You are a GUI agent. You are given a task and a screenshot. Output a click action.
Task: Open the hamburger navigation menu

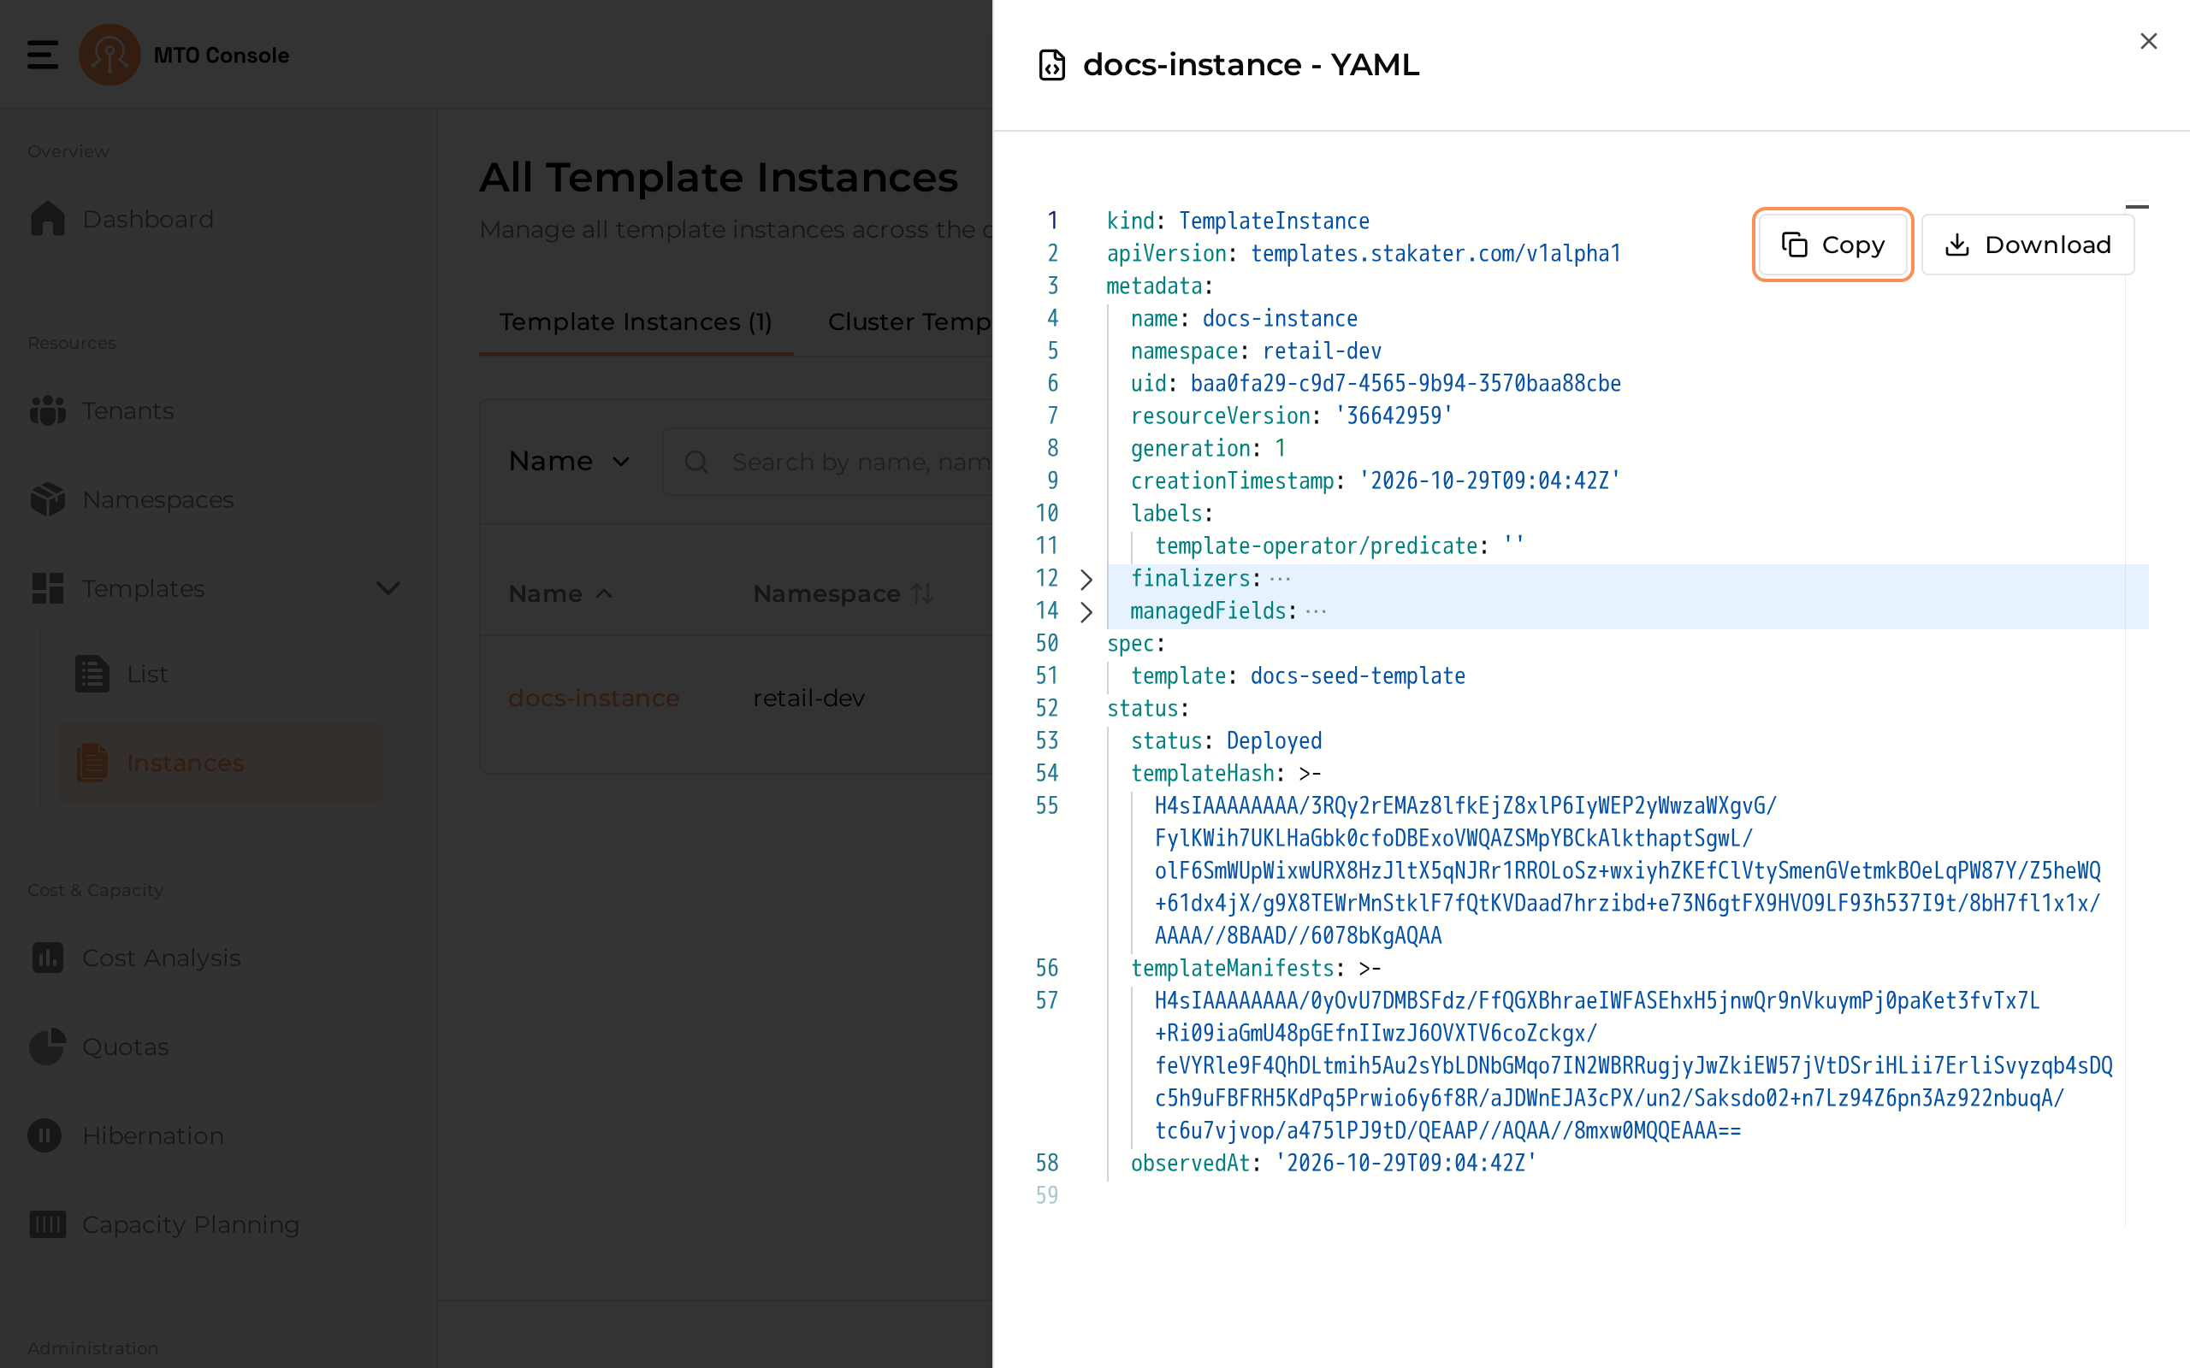(x=43, y=54)
